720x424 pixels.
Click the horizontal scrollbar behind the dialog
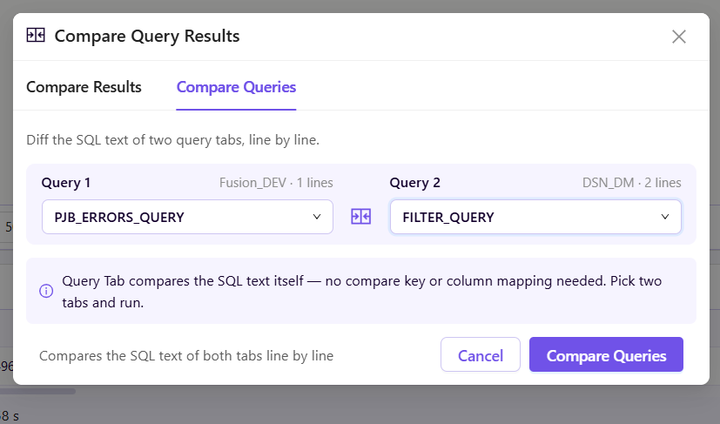point(37,392)
